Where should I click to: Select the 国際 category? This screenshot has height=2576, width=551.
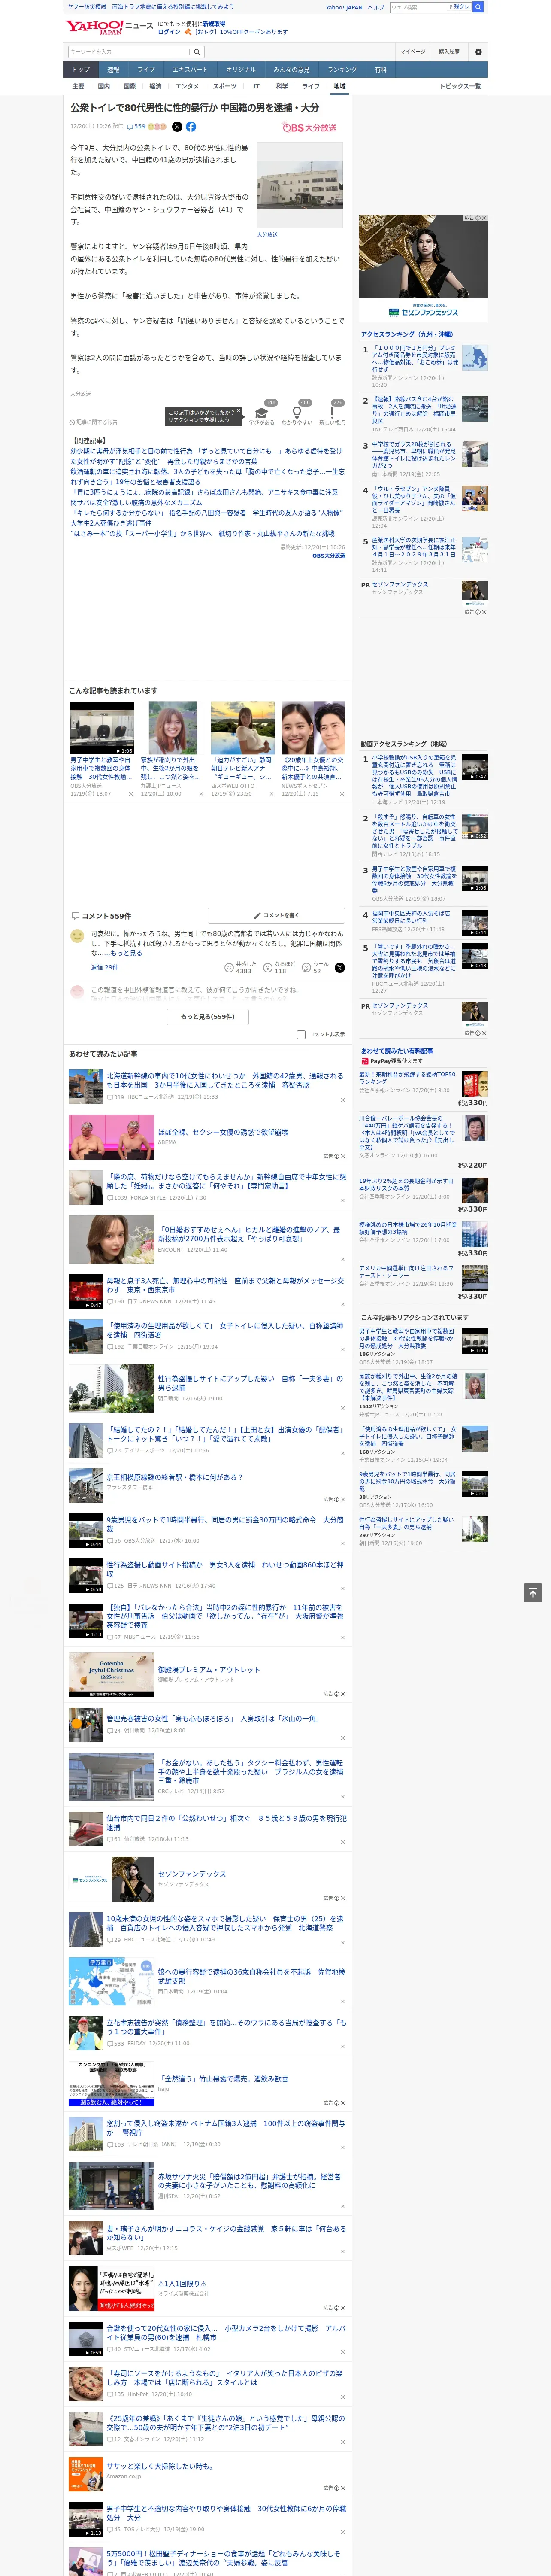click(x=129, y=86)
